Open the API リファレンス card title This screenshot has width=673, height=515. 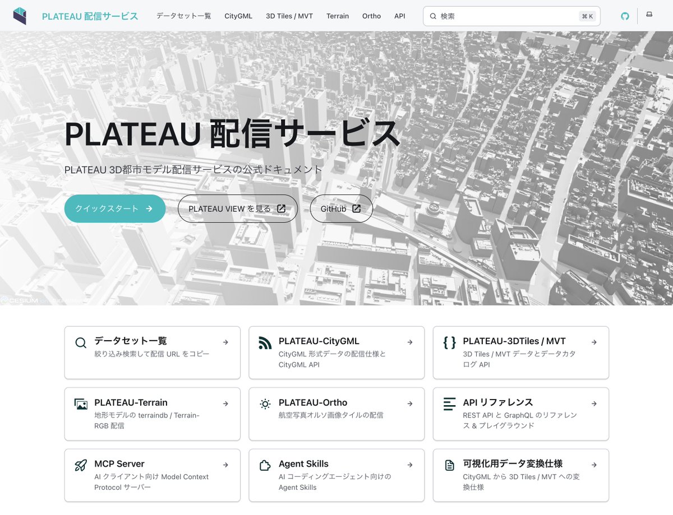point(498,402)
